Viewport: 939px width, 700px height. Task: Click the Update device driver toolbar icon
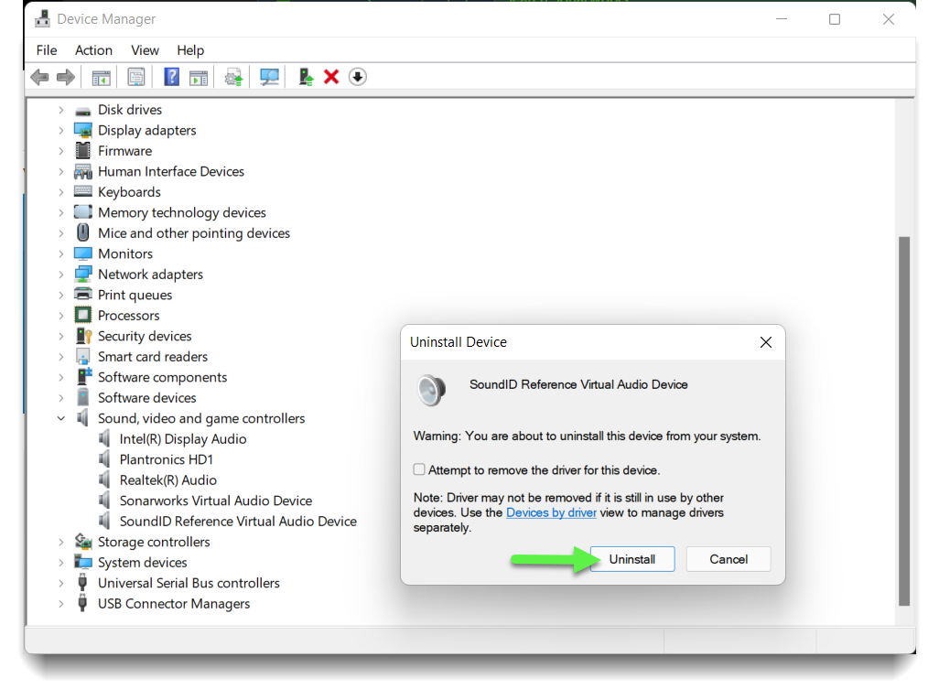tap(233, 77)
